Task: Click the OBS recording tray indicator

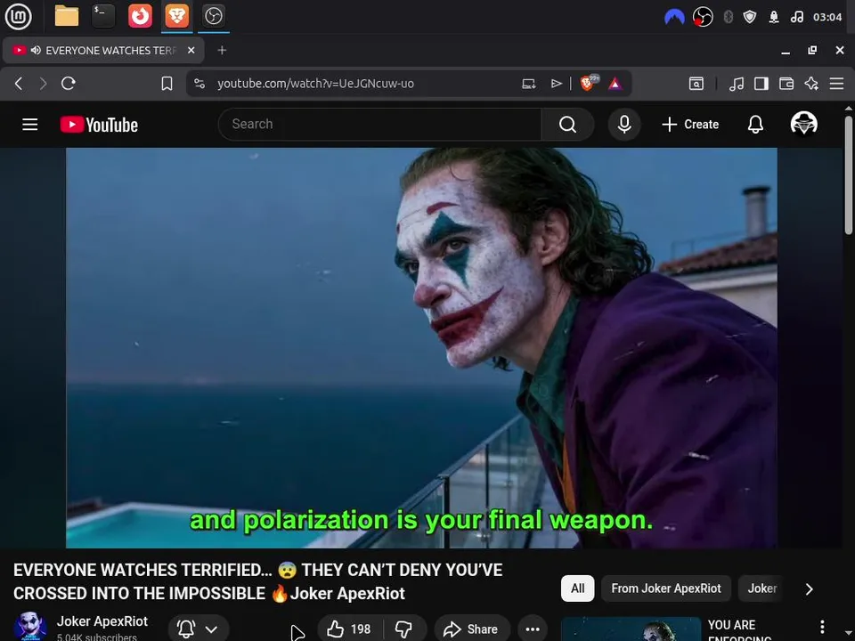Action: (x=703, y=18)
